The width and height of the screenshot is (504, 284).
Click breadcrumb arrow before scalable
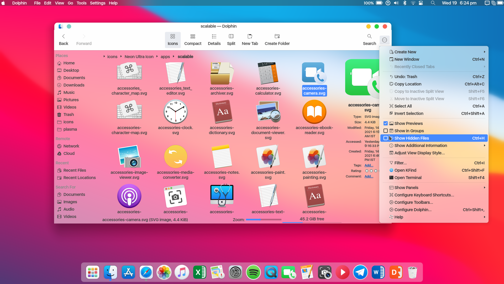coord(174,57)
